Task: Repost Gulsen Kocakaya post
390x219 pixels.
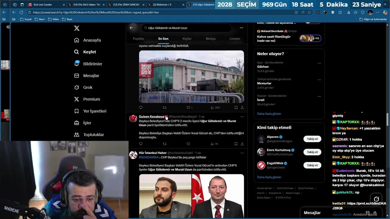Action: [x=165, y=144]
